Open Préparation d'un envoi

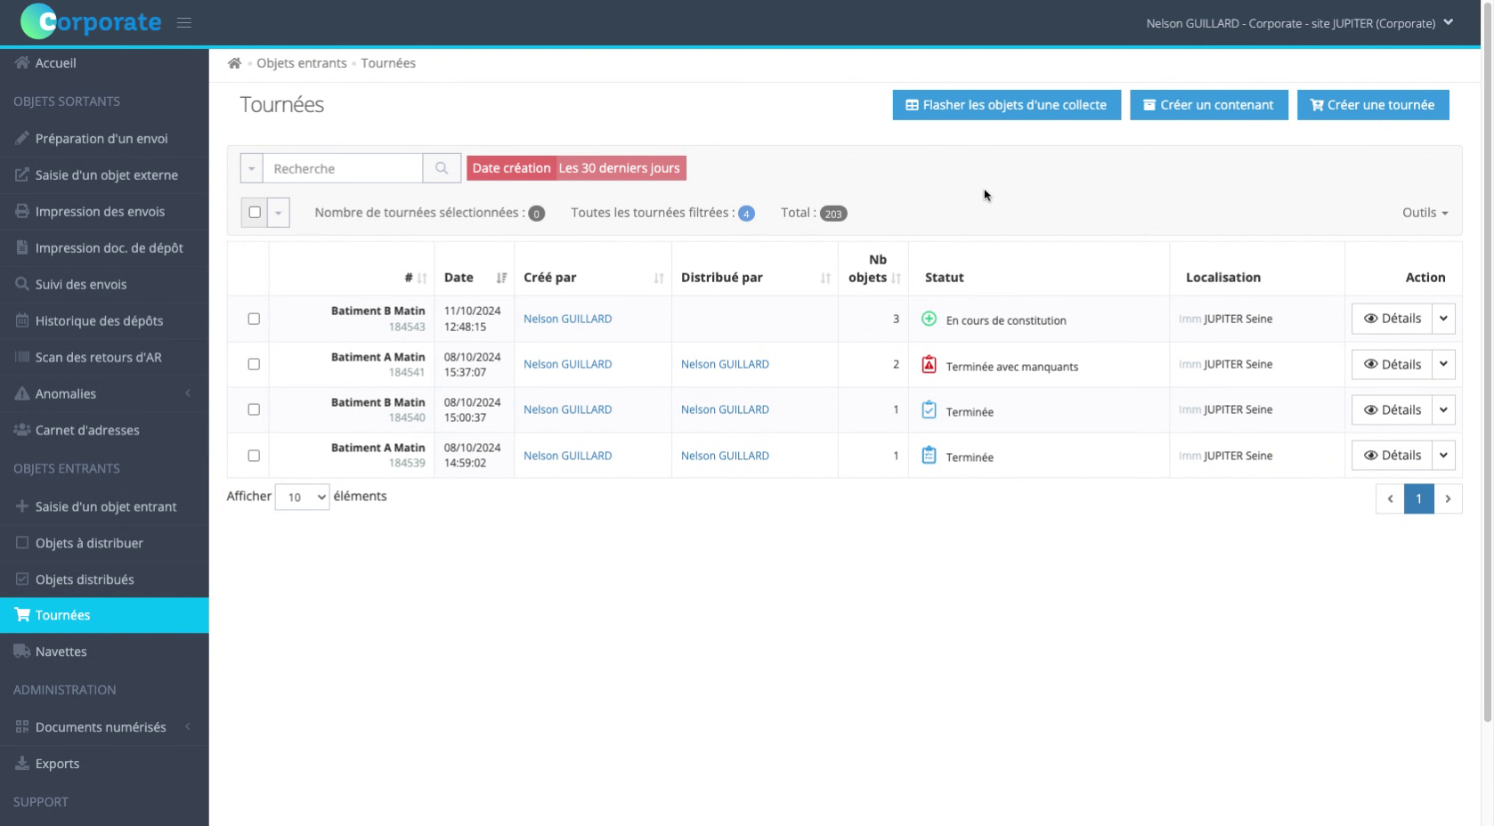click(104, 139)
